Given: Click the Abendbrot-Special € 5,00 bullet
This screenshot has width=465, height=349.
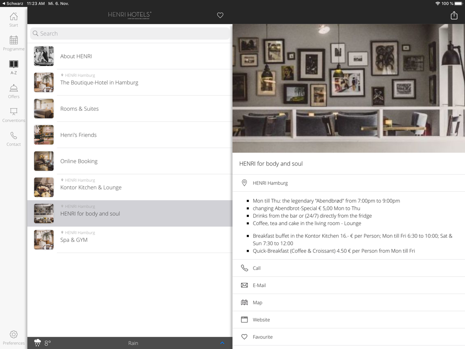Looking at the screenshot, I should (306, 208).
